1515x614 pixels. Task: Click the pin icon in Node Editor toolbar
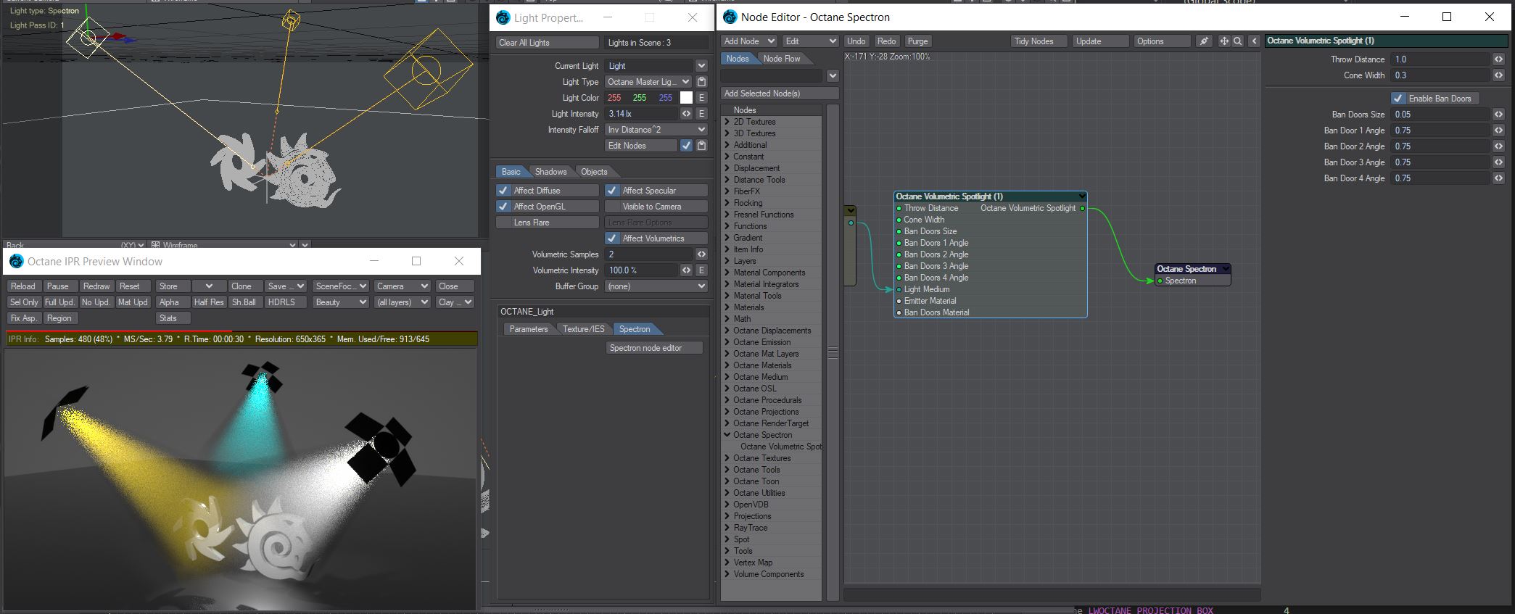[x=1204, y=41]
